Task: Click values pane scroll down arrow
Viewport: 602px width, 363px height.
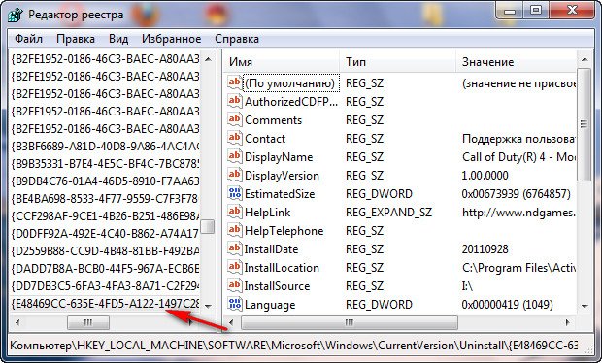Action: click(585, 306)
